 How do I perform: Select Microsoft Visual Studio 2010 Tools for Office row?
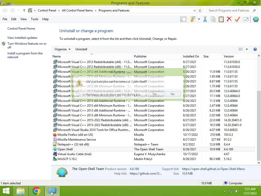[153, 130]
